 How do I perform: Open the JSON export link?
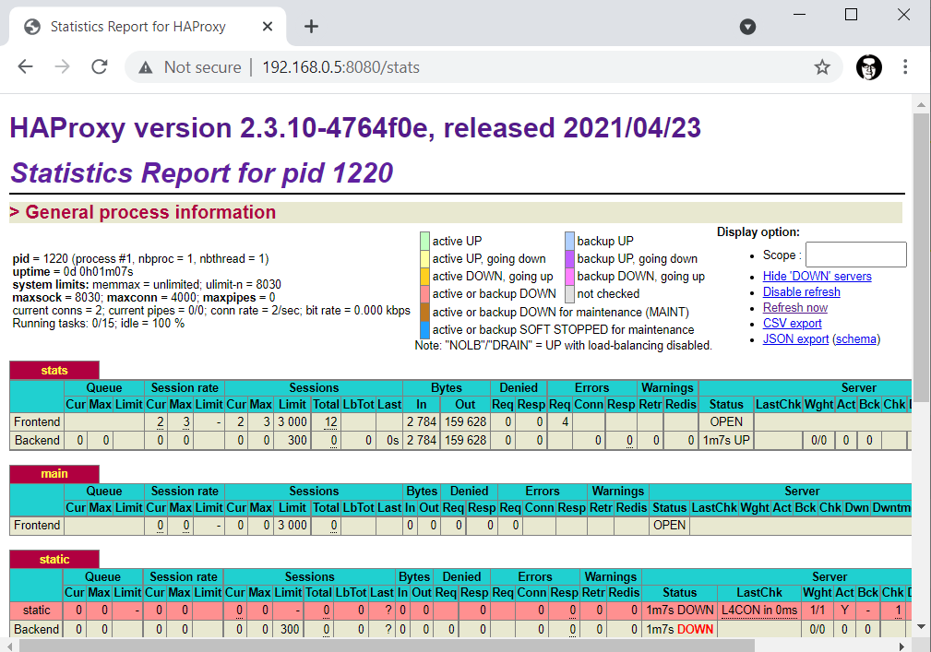pos(795,338)
